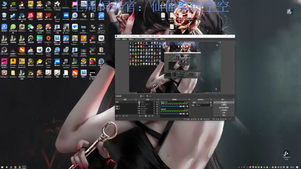Toggle visibility eye of the text source
This screenshot has height=169, width=301.
(154, 104)
